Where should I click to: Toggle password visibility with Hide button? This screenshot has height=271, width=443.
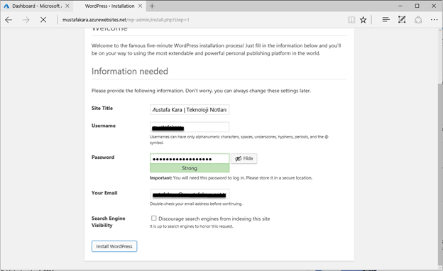click(x=244, y=158)
